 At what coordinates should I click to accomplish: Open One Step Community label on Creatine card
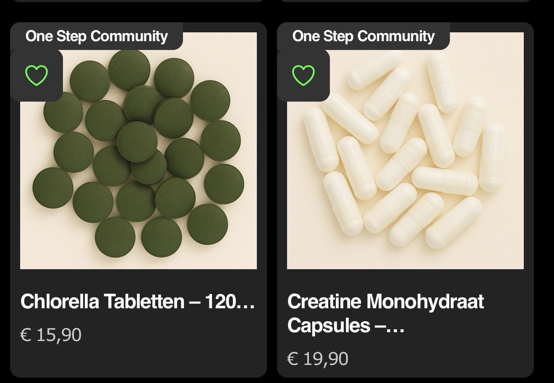click(363, 36)
